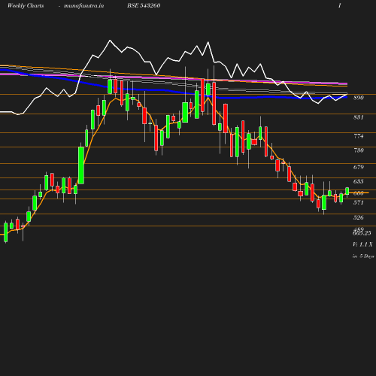Select the 'V: 1.1 X' volume text
This screenshot has height=376, width=376.
[362, 244]
